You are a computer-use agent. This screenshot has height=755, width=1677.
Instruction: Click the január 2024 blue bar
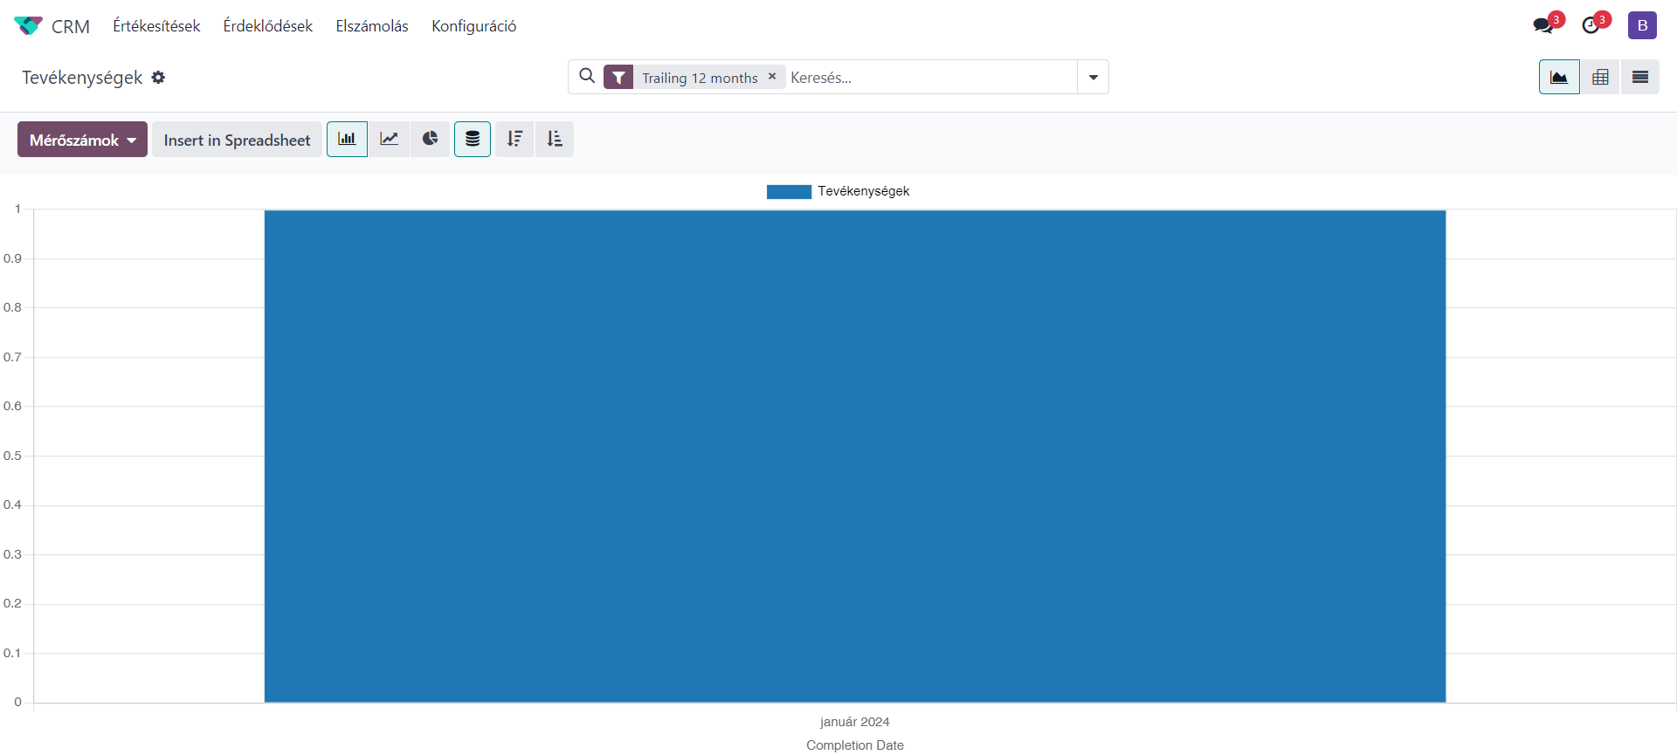click(855, 456)
